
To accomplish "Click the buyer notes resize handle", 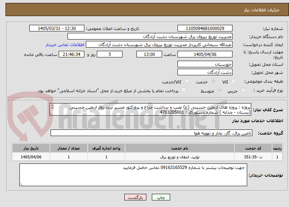I will (x=21, y=184).
